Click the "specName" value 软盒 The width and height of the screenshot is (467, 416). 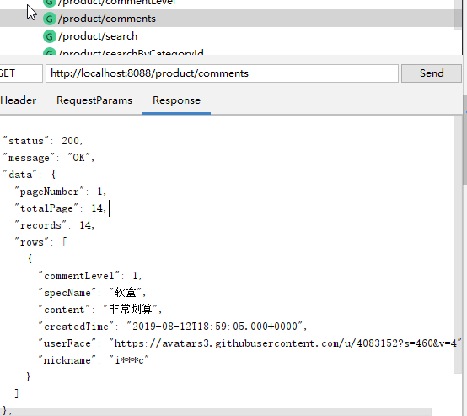pyautogui.click(x=126, y=293)
